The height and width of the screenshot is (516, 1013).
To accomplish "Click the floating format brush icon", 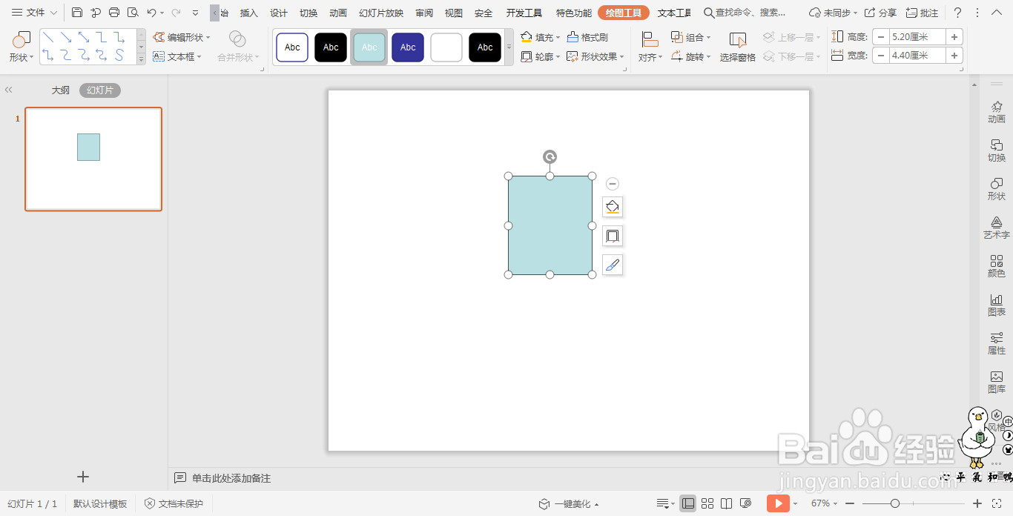I will tap(613, 265).
